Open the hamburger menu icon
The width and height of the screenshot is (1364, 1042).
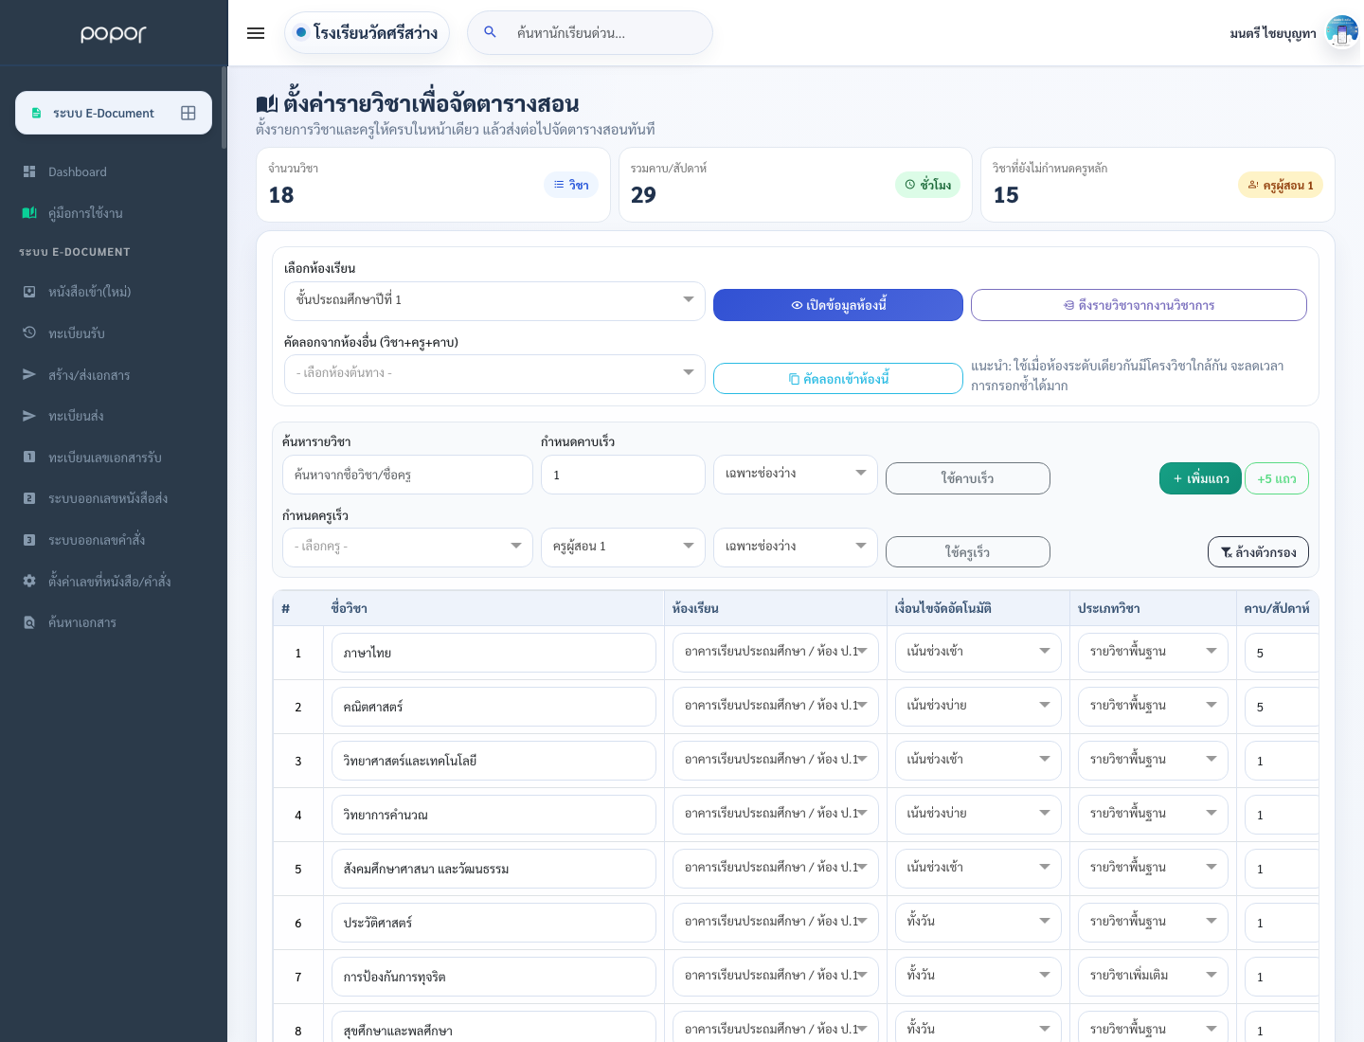point(256,33)
